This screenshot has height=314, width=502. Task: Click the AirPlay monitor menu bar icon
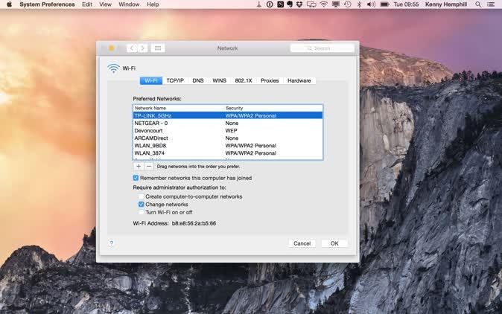pos(336,4)
